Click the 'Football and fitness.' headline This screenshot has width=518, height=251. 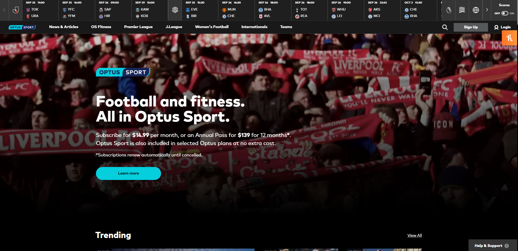pos(170,102)
